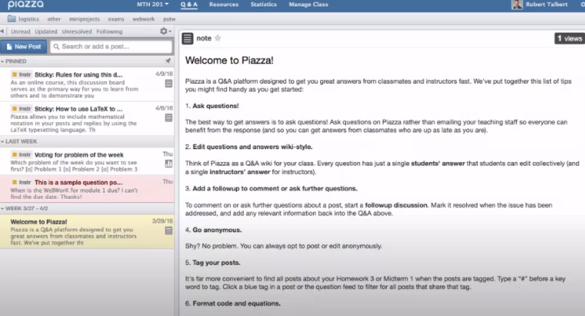Viewport: 585px width, 316px height.
Task: Click the folder icon before logistics
Action: coord(11,18)
